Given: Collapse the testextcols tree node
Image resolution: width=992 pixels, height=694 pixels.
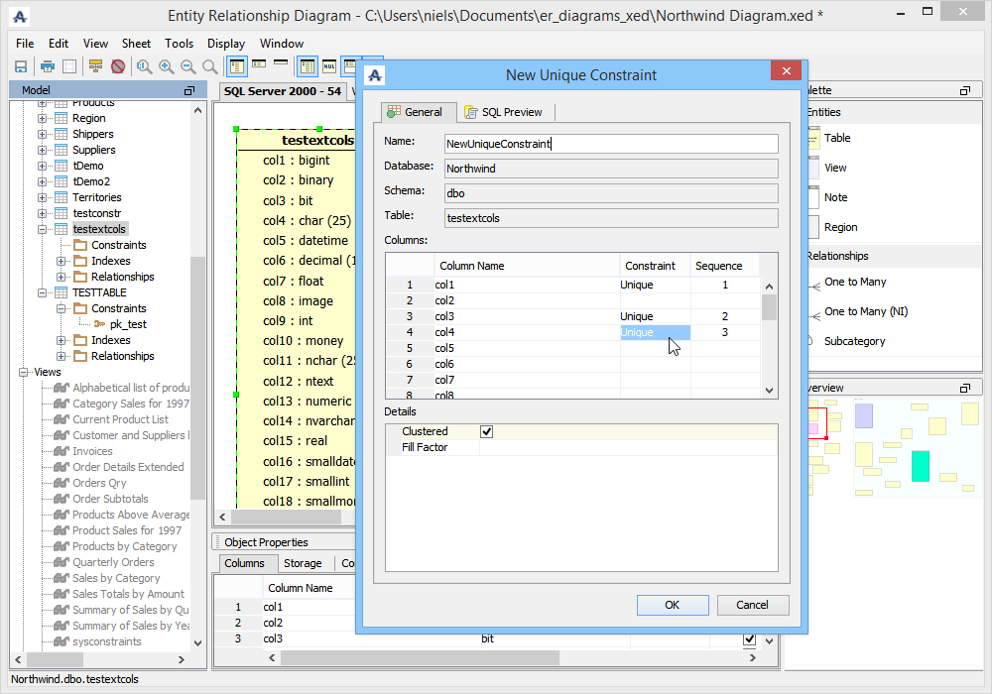Looking at the screenshot, I should [43, 229].
